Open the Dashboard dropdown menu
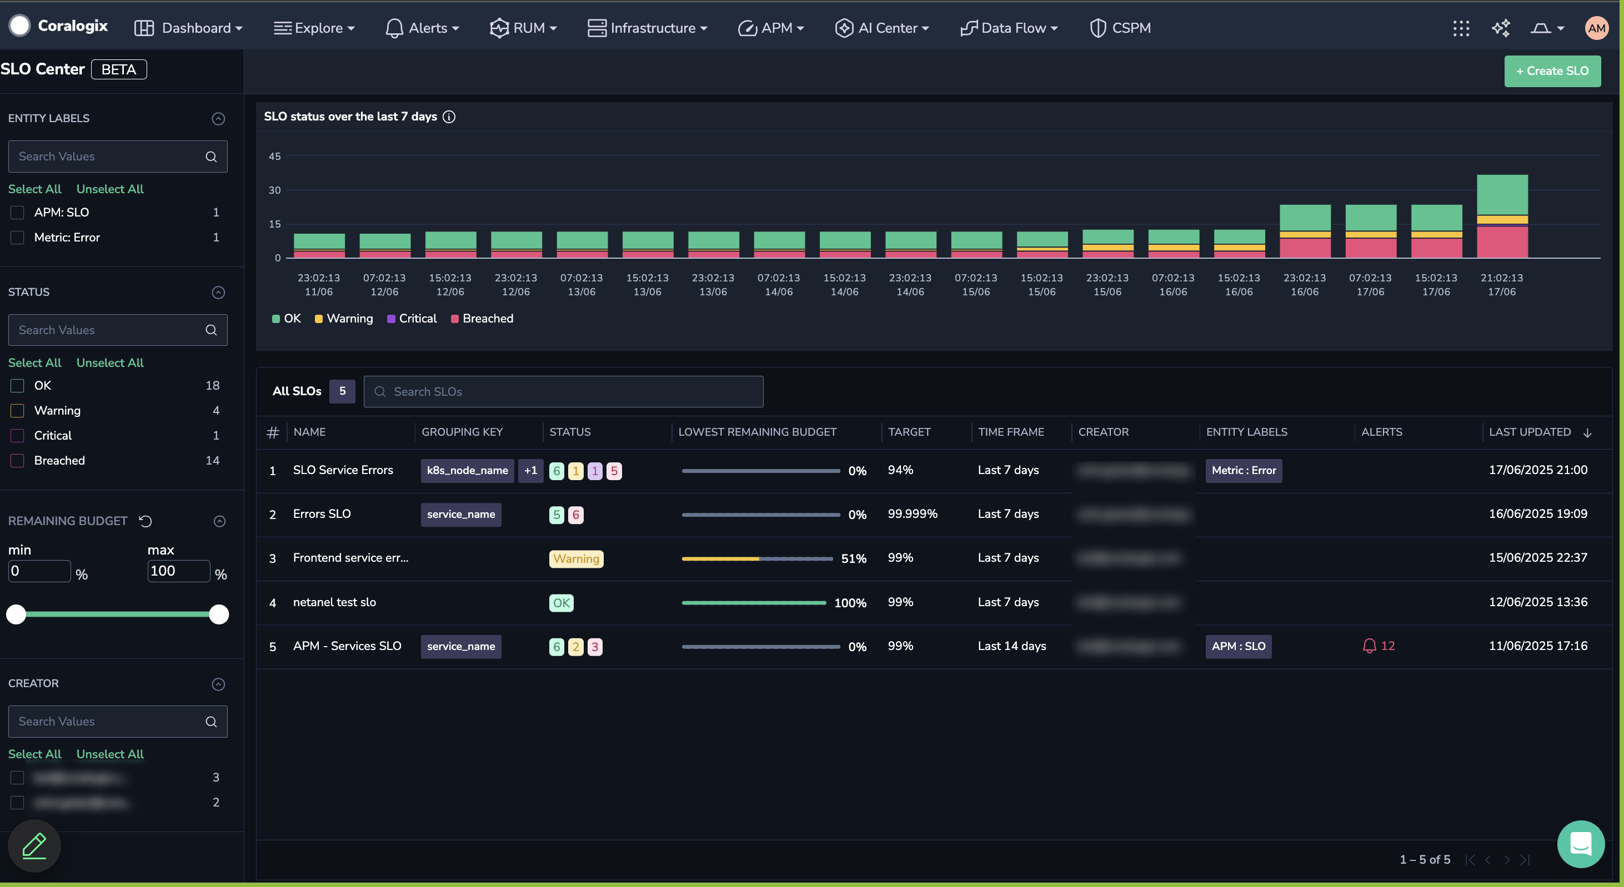Screen dimensions: 1624x887 pyautogui.click(x=188, y=28)
